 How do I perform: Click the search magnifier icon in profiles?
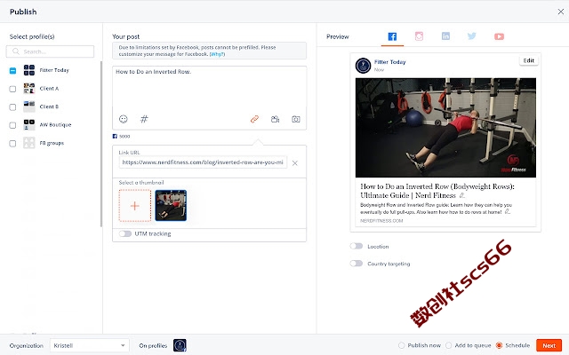point(16,51)
